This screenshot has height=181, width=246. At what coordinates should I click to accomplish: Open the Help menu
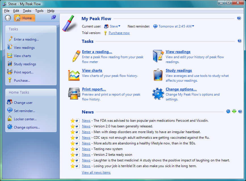[x=51, y=11]
